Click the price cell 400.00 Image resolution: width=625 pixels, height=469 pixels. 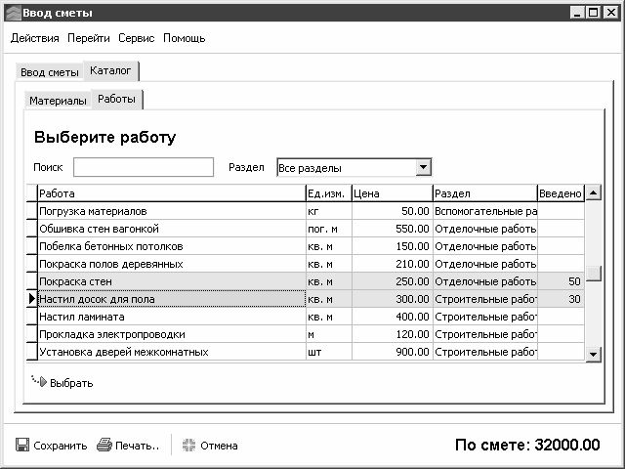pyautogui.click(x=393, y=317)
